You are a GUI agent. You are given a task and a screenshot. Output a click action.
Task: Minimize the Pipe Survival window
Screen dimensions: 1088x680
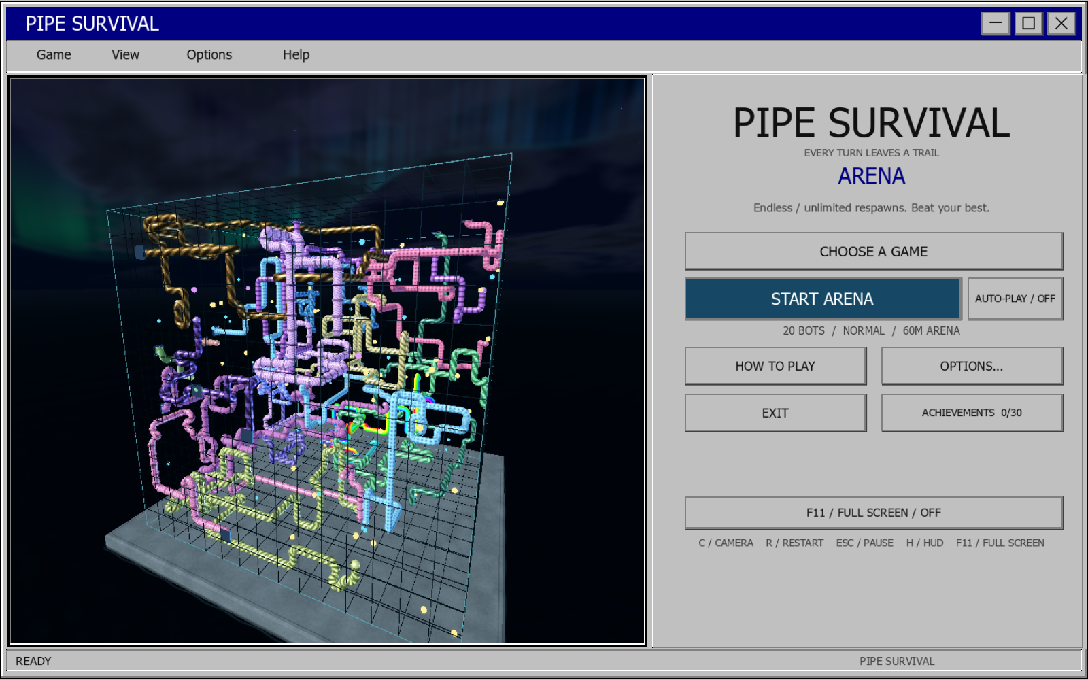(996, 24)
